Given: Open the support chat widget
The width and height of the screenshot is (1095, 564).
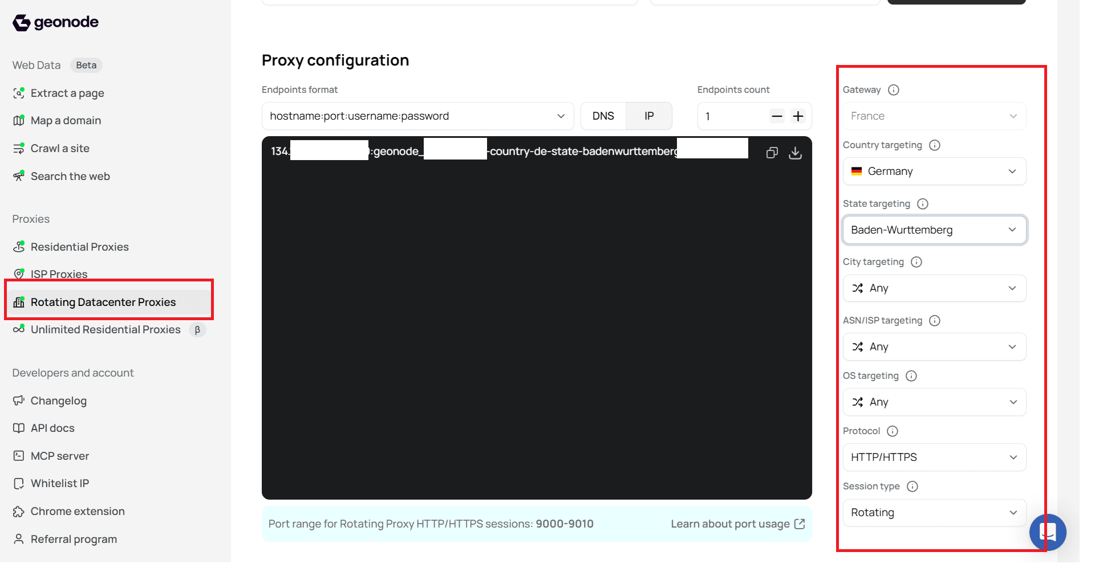Looking at the screenshot, I should (1048, 532).
